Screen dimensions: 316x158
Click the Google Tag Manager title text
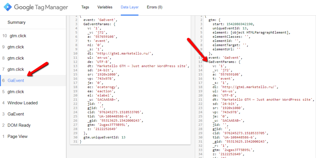click(x=41, y=7)
